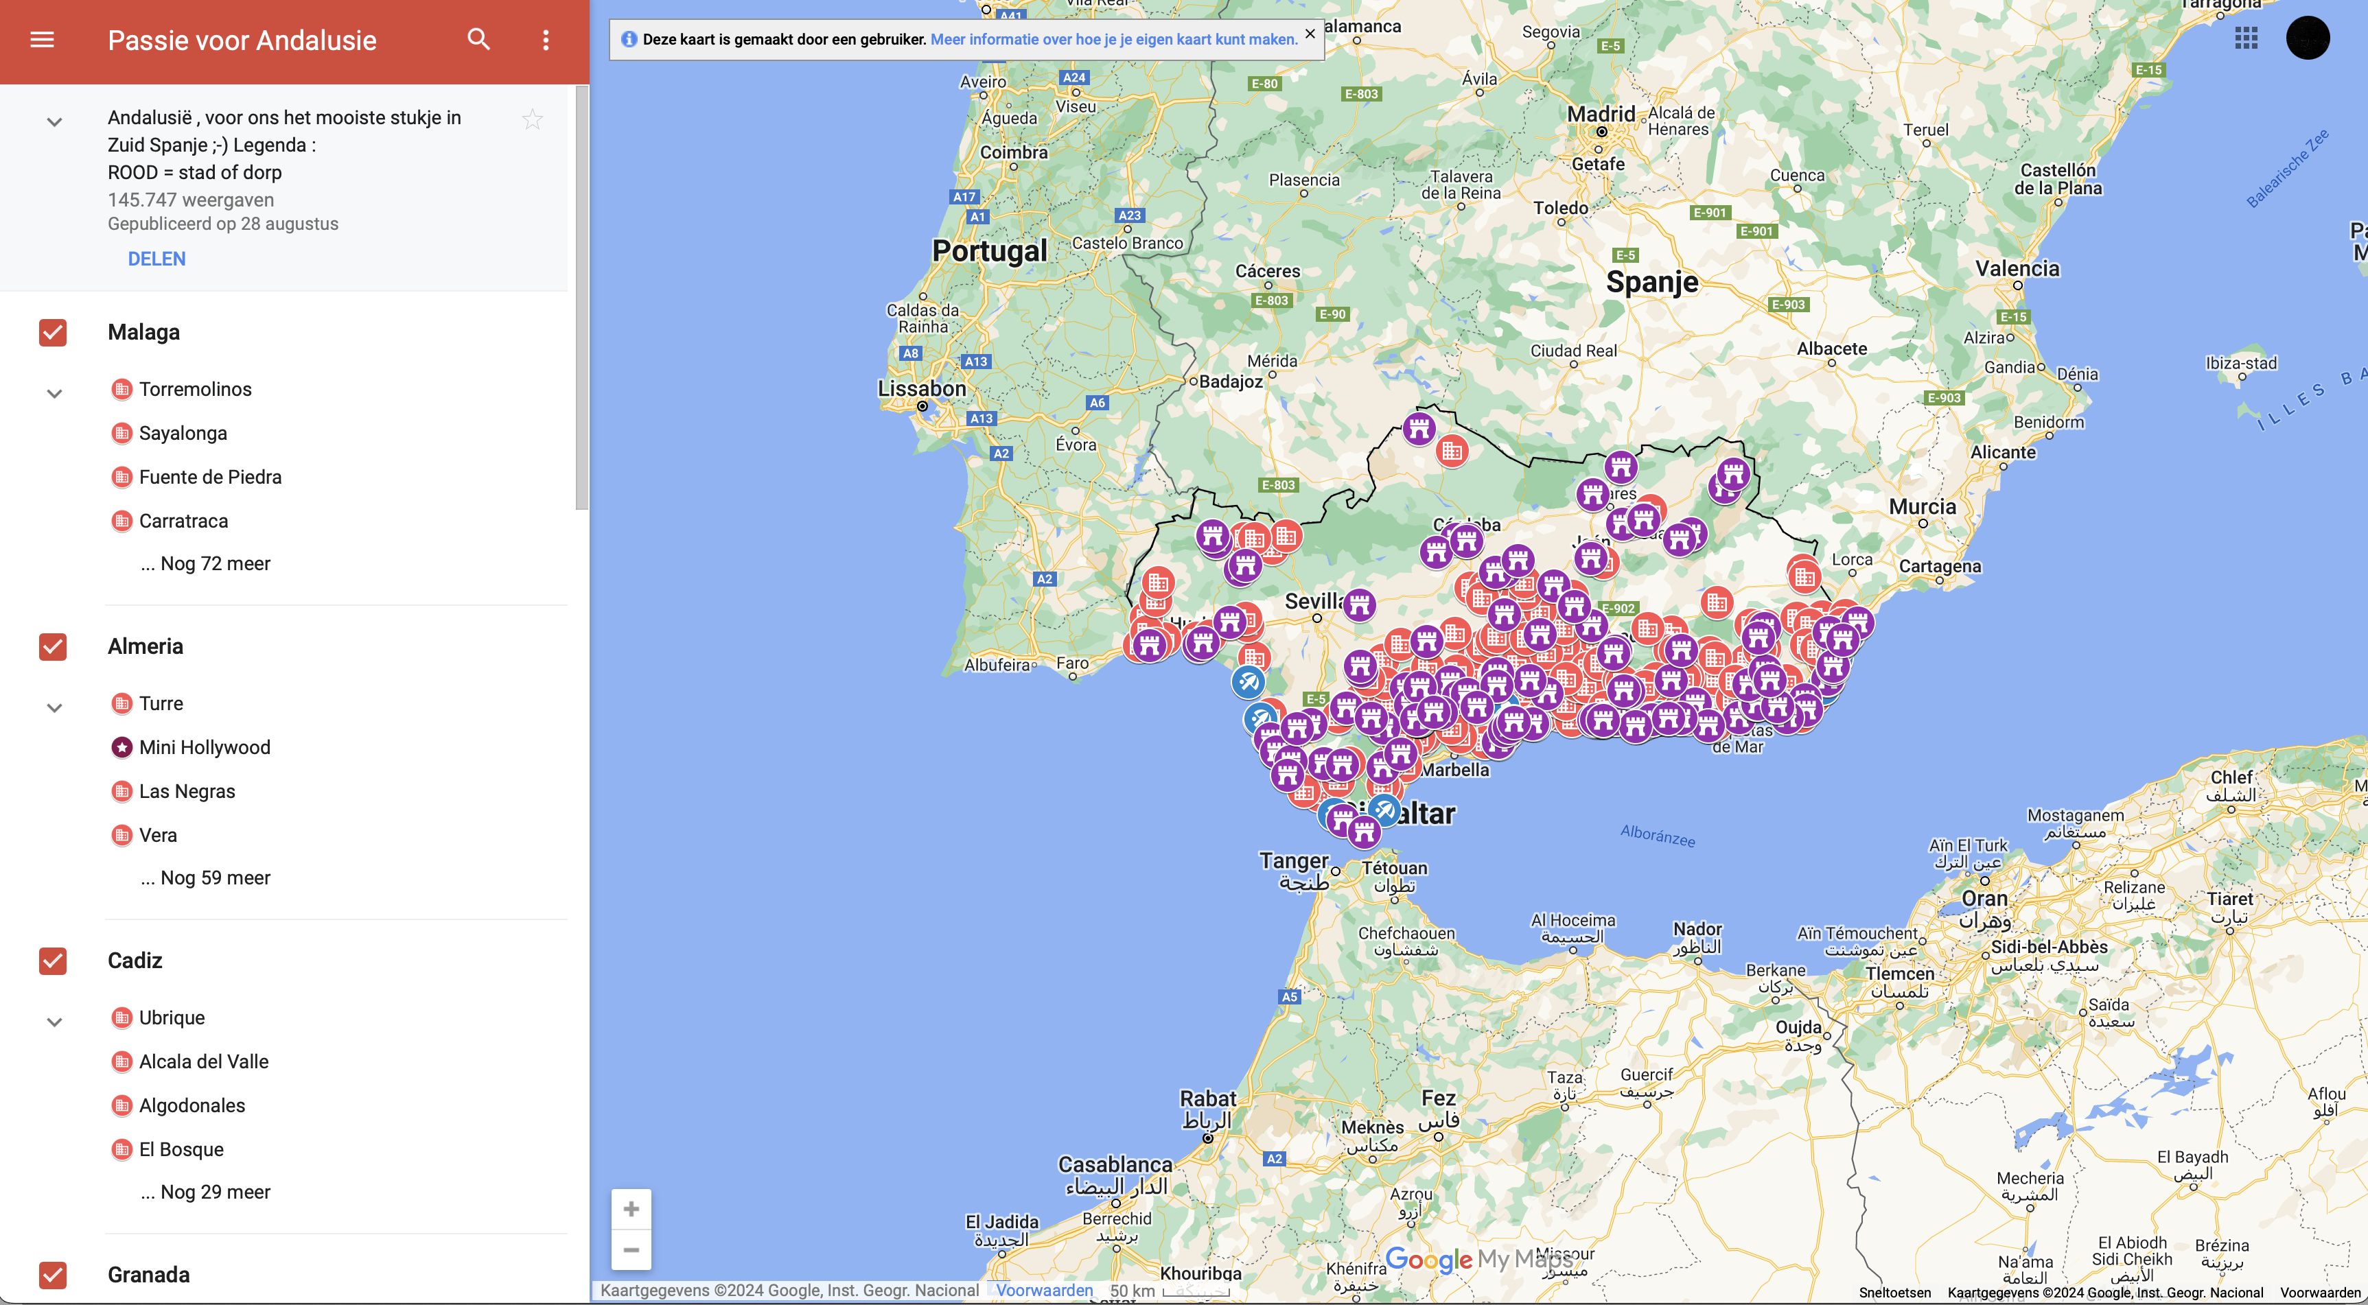Screen dimensions: 2368x1305
Task: Uncheck the Malaga layer checkbox
Action: point(54,333)
